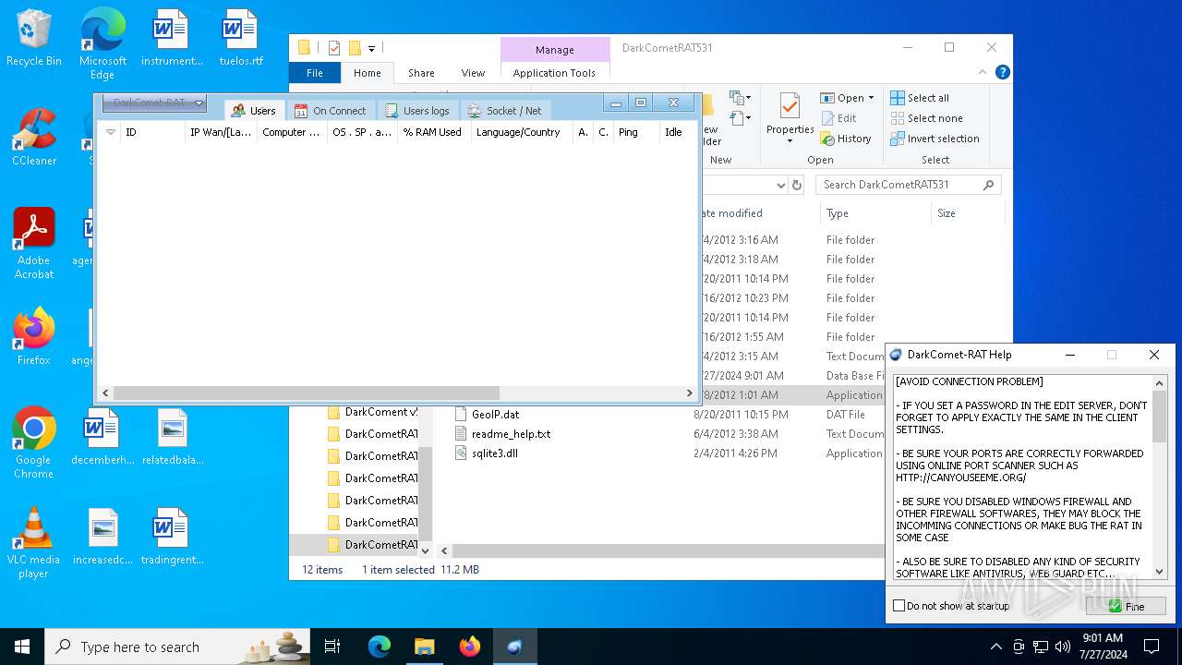Click Select none in ribbon
The width and height of the screenshot is (1182, 665).
[927, 118]
